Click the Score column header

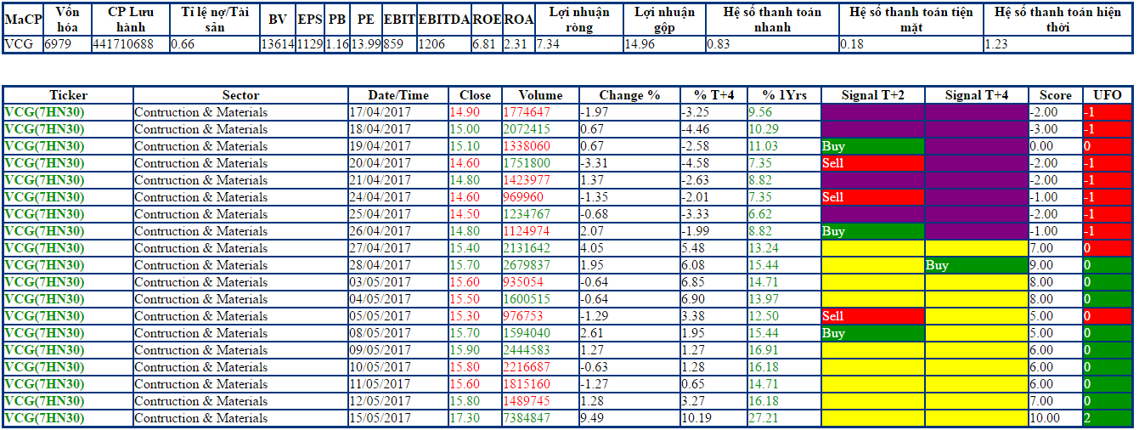click(x=1055, y=95)
